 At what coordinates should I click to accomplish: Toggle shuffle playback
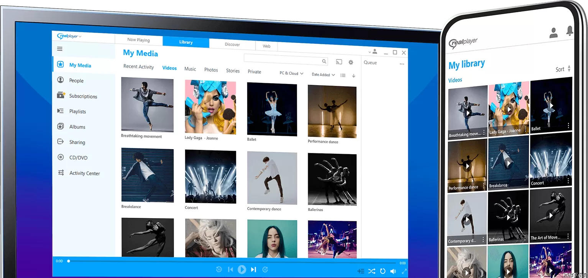[371, 271]
